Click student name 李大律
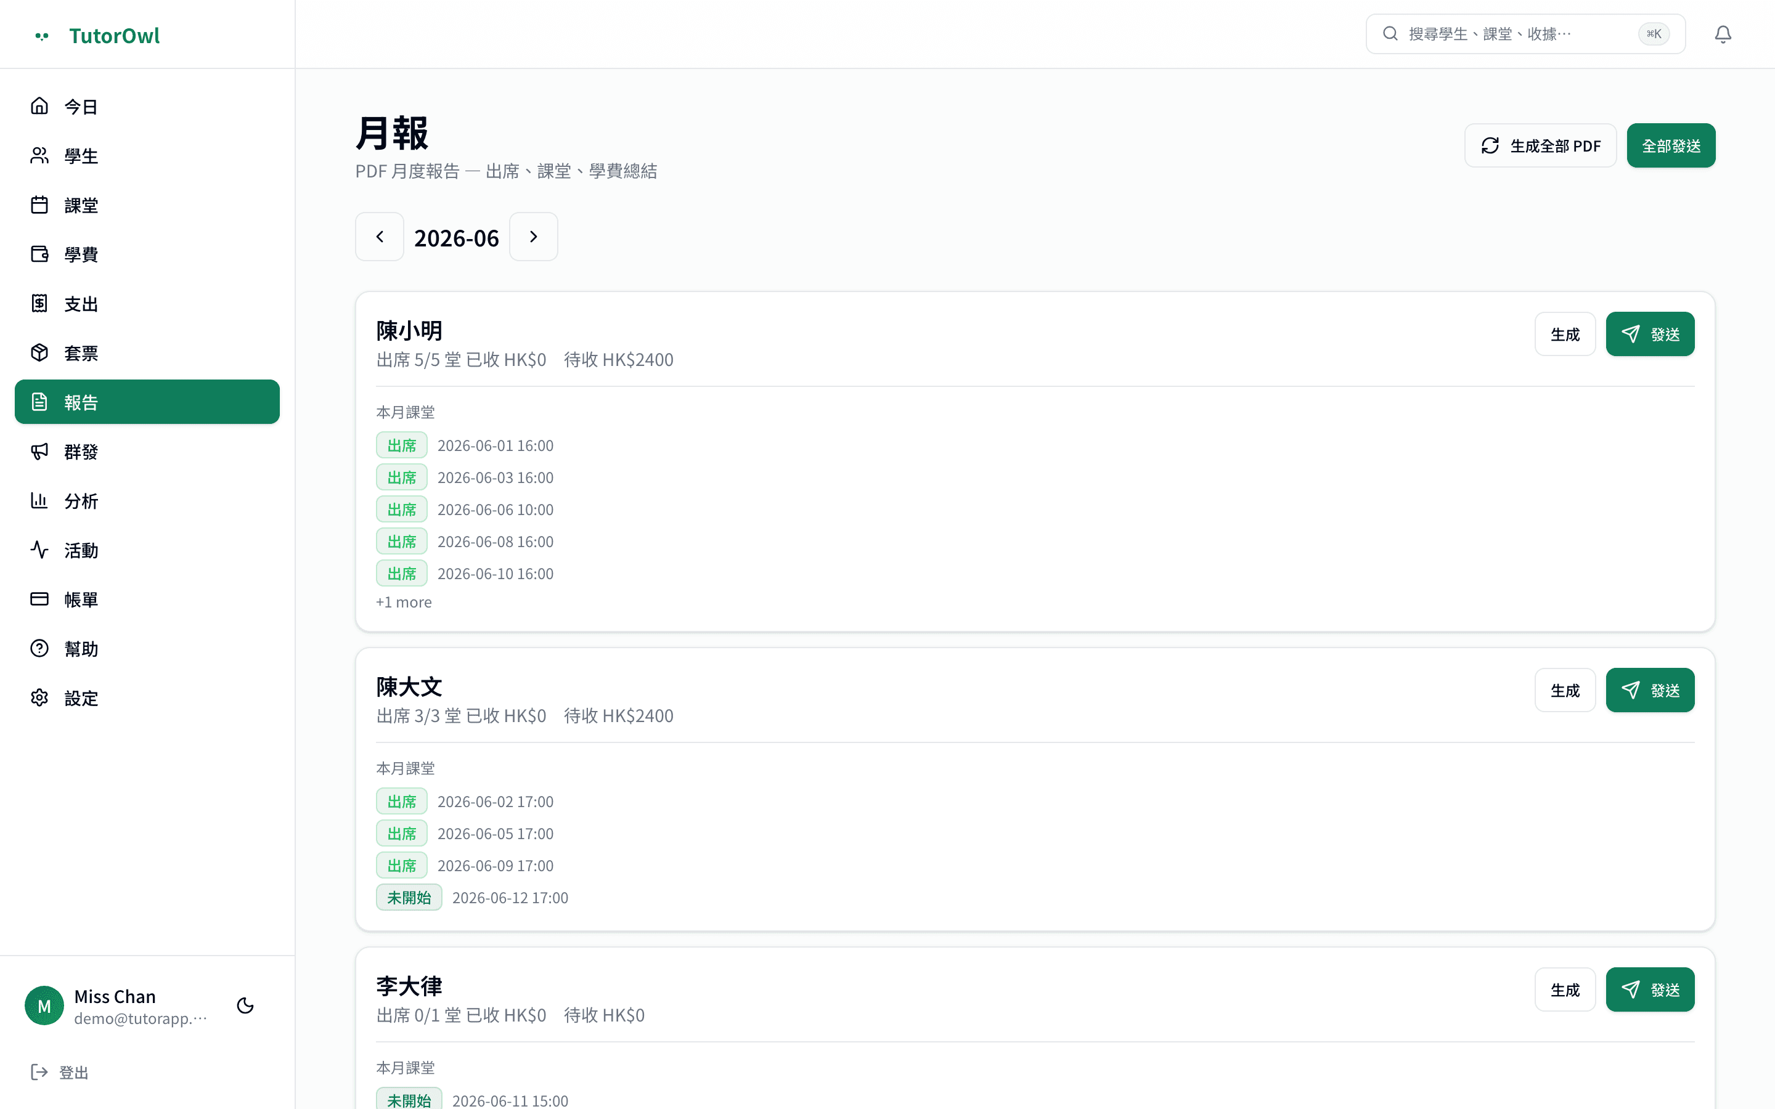 [409, 986]
